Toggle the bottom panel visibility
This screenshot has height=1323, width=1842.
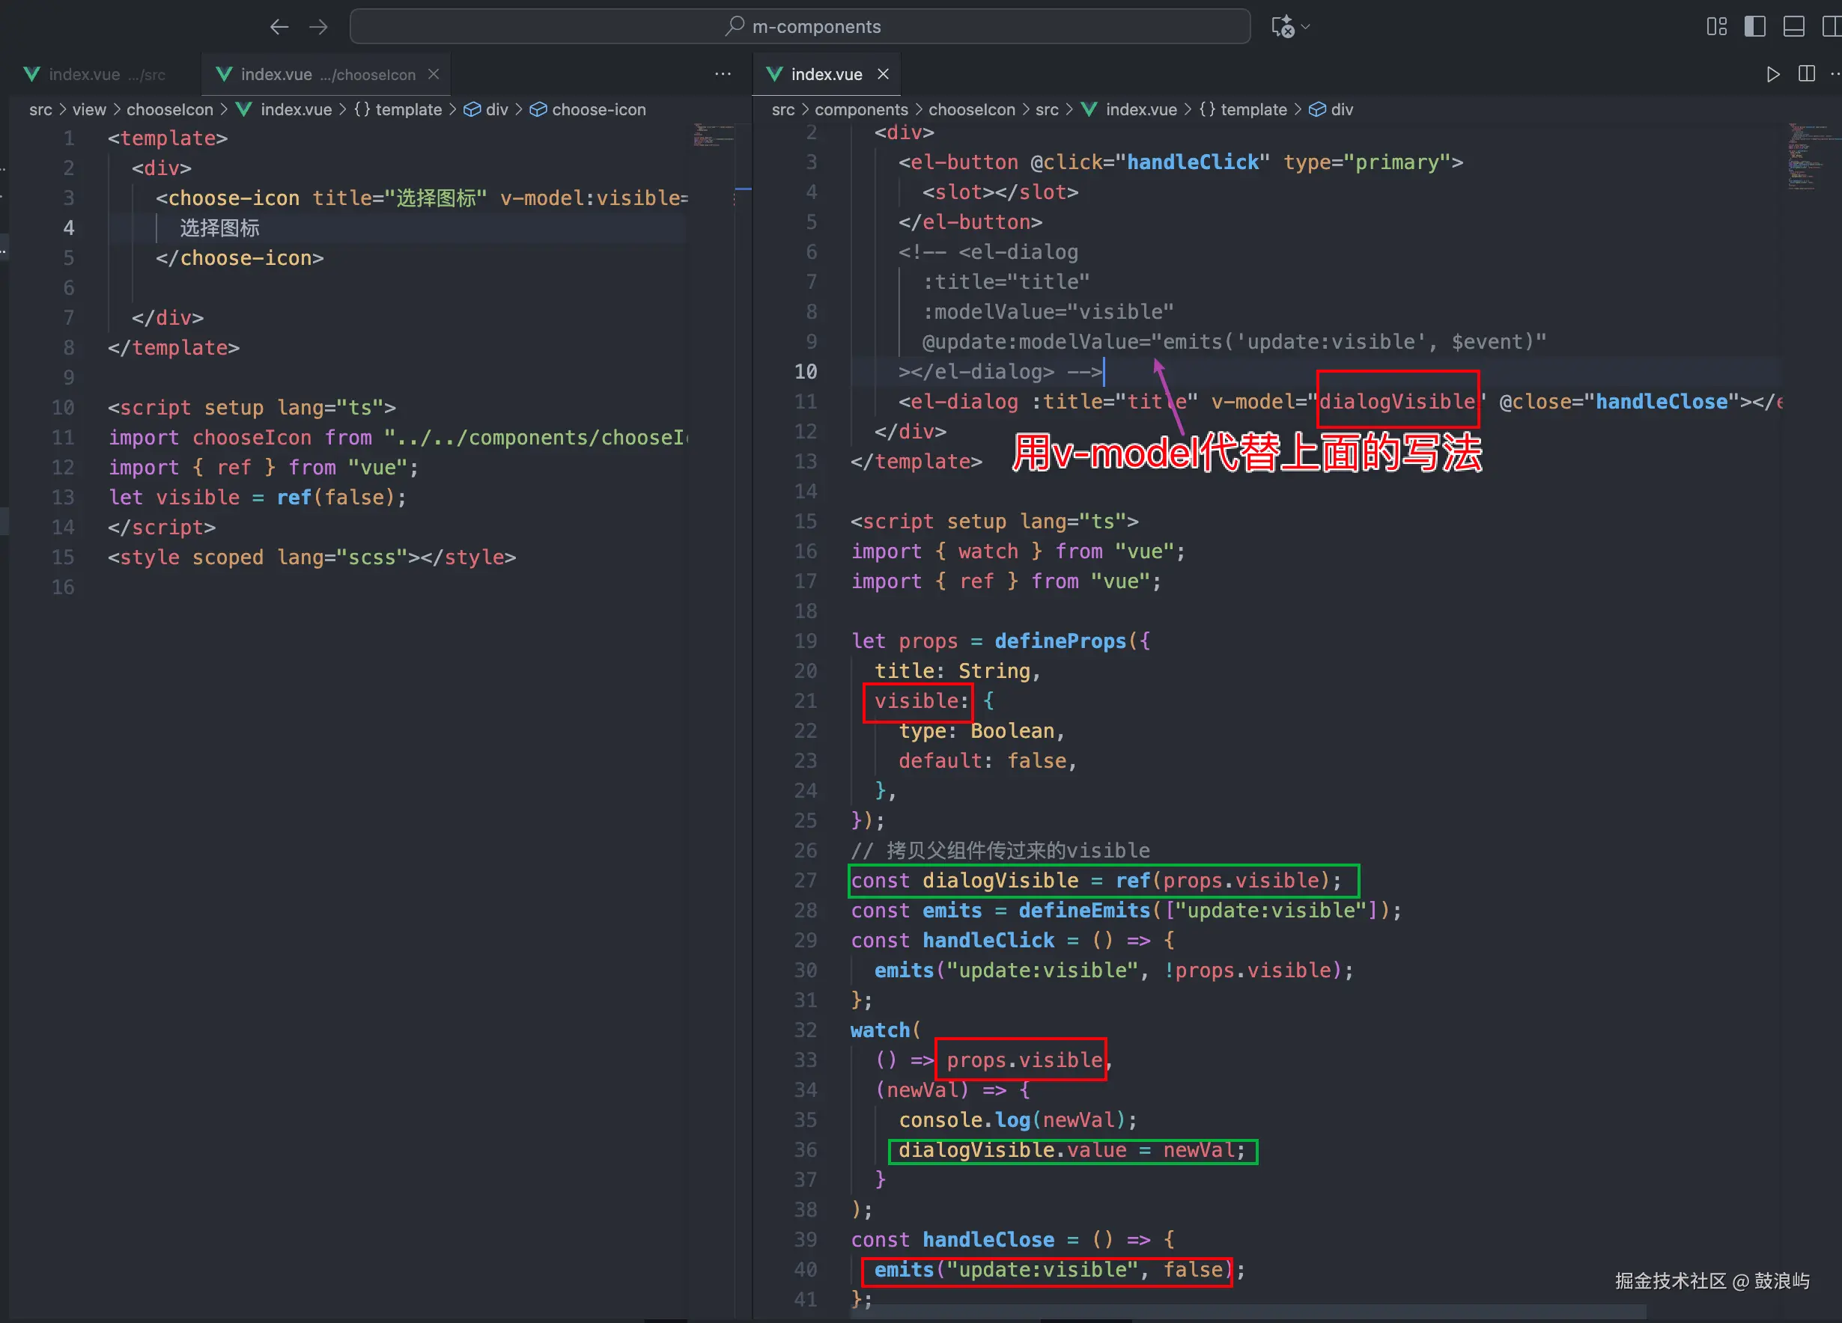click(x=1793, y=27)
